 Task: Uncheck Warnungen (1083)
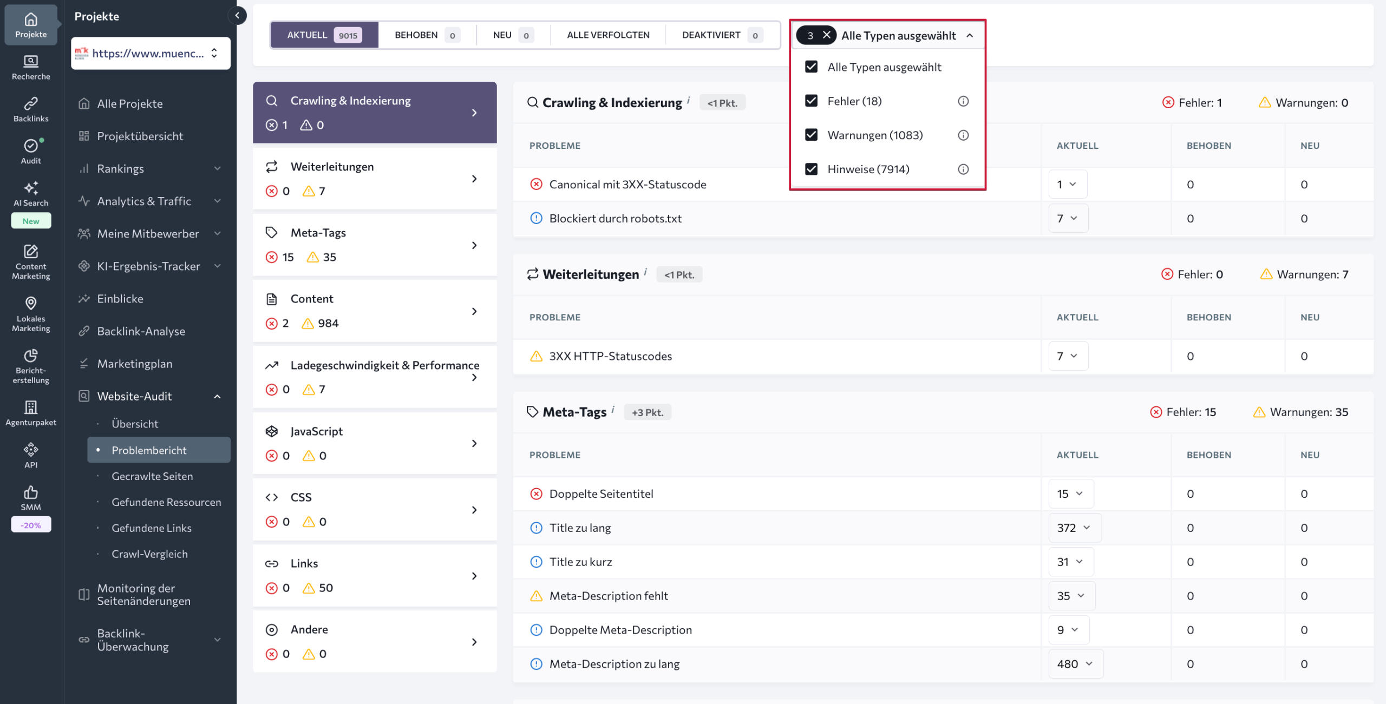pyautogui.click(x=811, y=135)
